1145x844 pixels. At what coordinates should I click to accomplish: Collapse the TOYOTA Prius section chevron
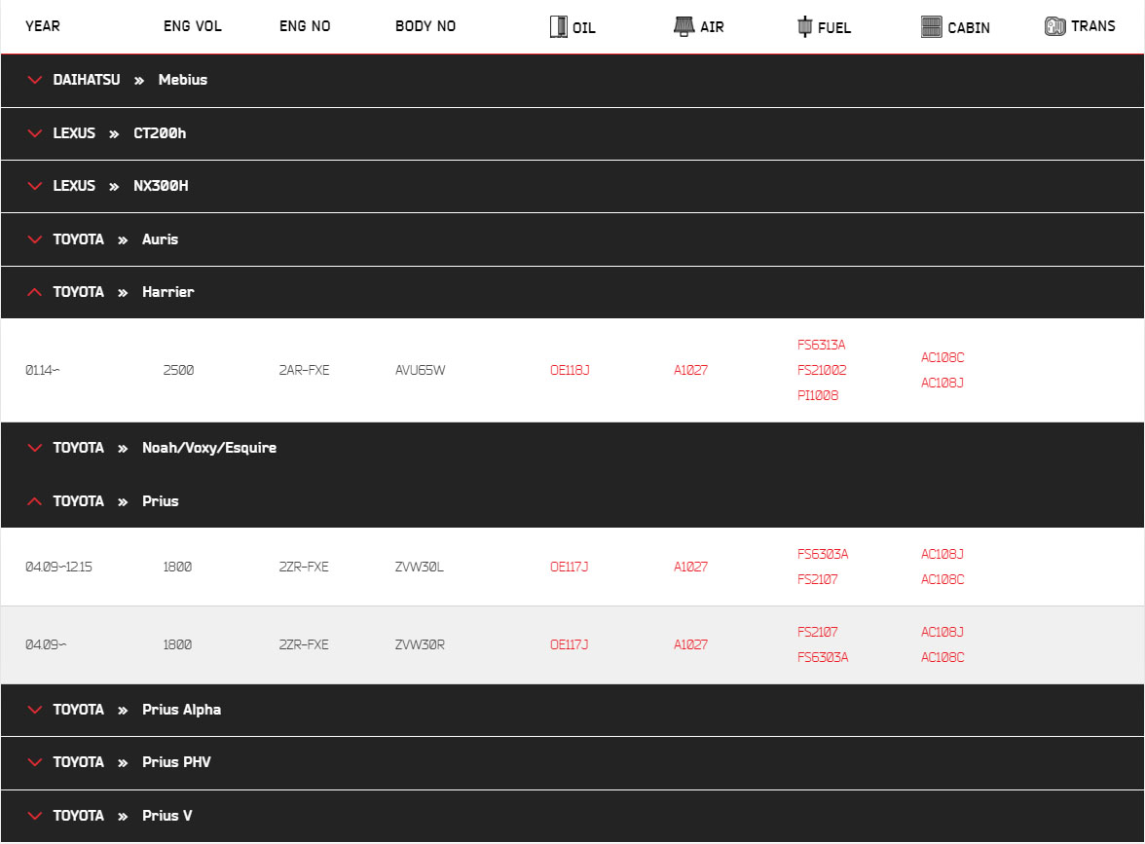tap(34, 501)
